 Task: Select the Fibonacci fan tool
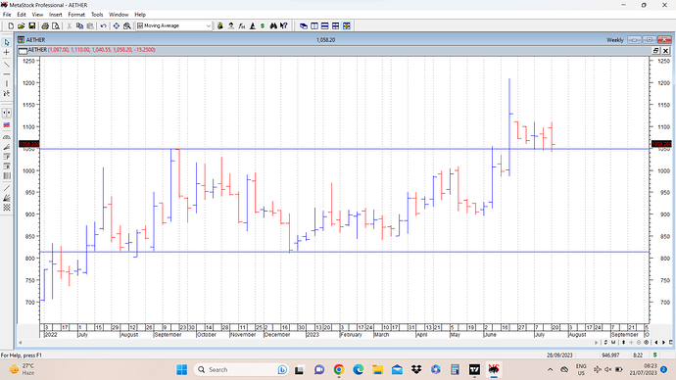(x=7, y=147)
